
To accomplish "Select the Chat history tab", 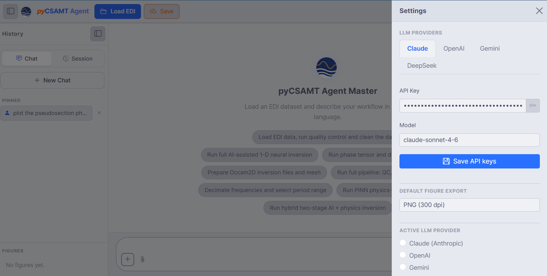I will (x=27, y=58).
